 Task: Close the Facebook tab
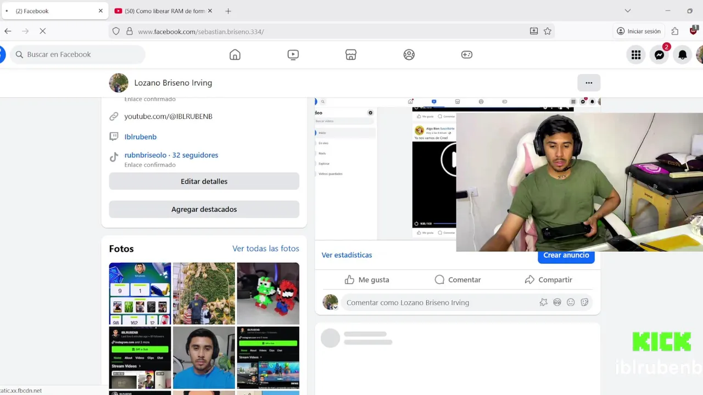pos(101,11)
